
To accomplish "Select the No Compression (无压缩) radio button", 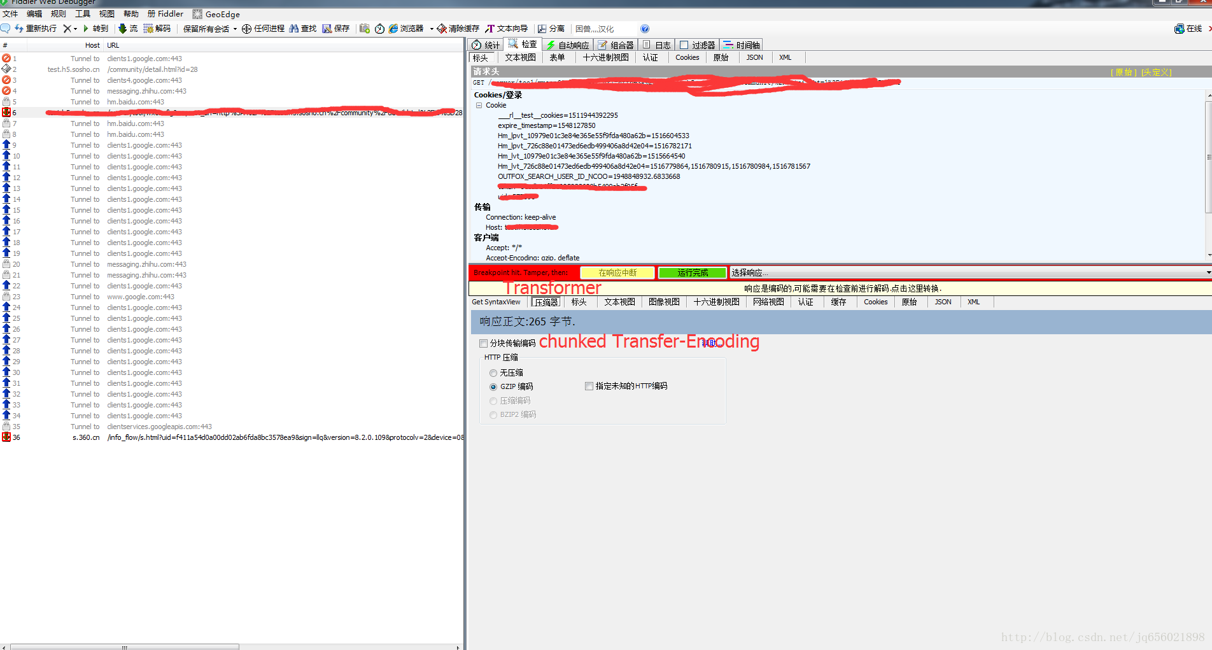I will pos(493,373).
